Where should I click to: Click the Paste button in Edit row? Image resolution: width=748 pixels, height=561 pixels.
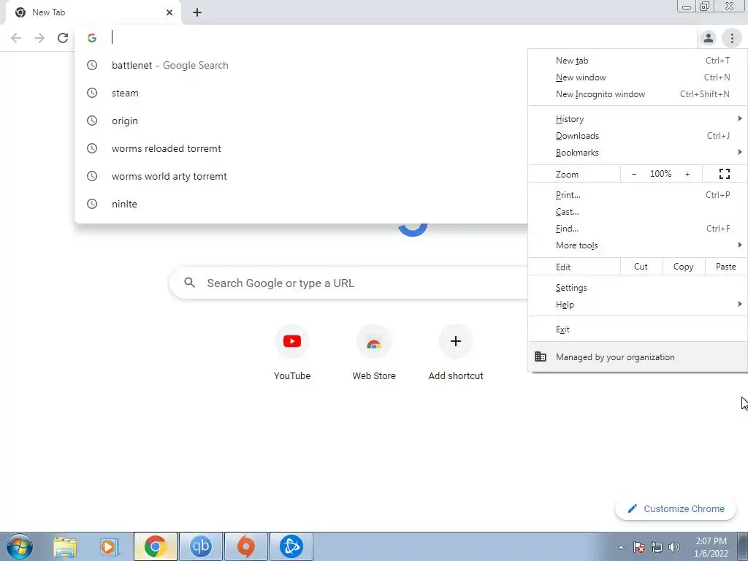725,267
